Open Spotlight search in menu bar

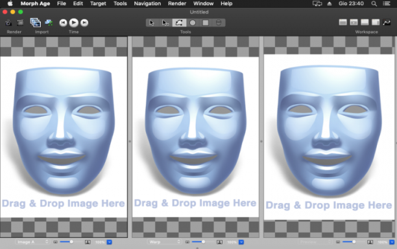pos(374,3)
